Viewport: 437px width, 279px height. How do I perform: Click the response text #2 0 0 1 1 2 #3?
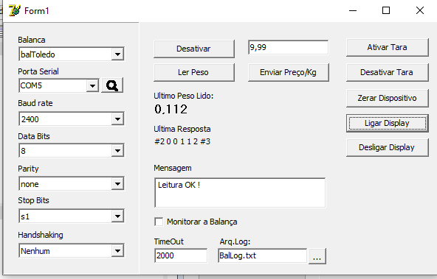click(182, 141)
